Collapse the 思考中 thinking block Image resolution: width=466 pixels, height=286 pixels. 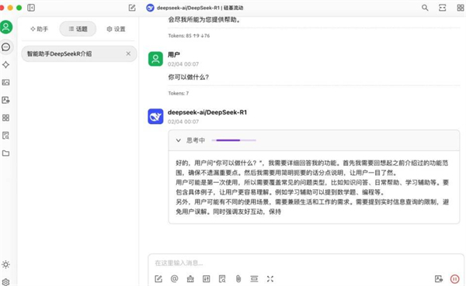(x=179, y=140)
